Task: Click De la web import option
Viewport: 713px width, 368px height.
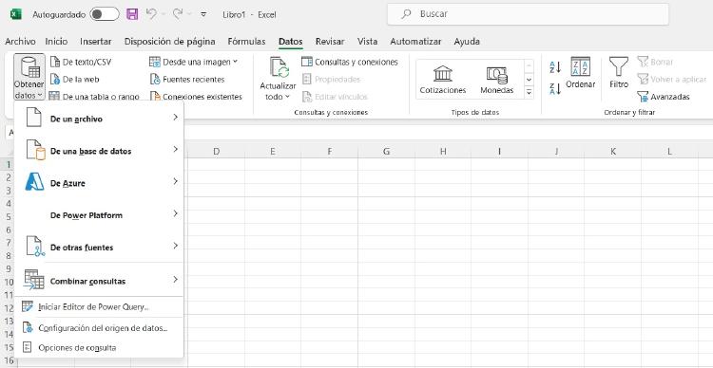Action: (x=74, y=80)
